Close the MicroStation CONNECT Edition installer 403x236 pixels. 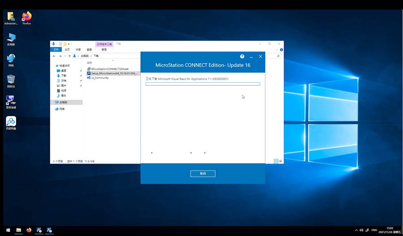click(260, 56)
